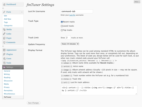Open General settings page

click(x=7, y=71)
